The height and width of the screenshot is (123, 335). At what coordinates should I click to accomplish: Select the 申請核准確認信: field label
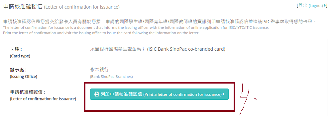point(28,92)
